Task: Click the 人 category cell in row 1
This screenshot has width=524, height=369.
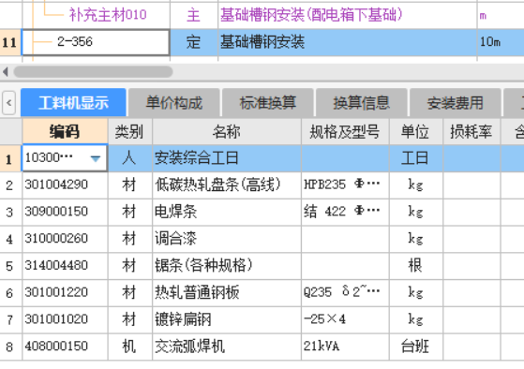Action: click(130, 158)
